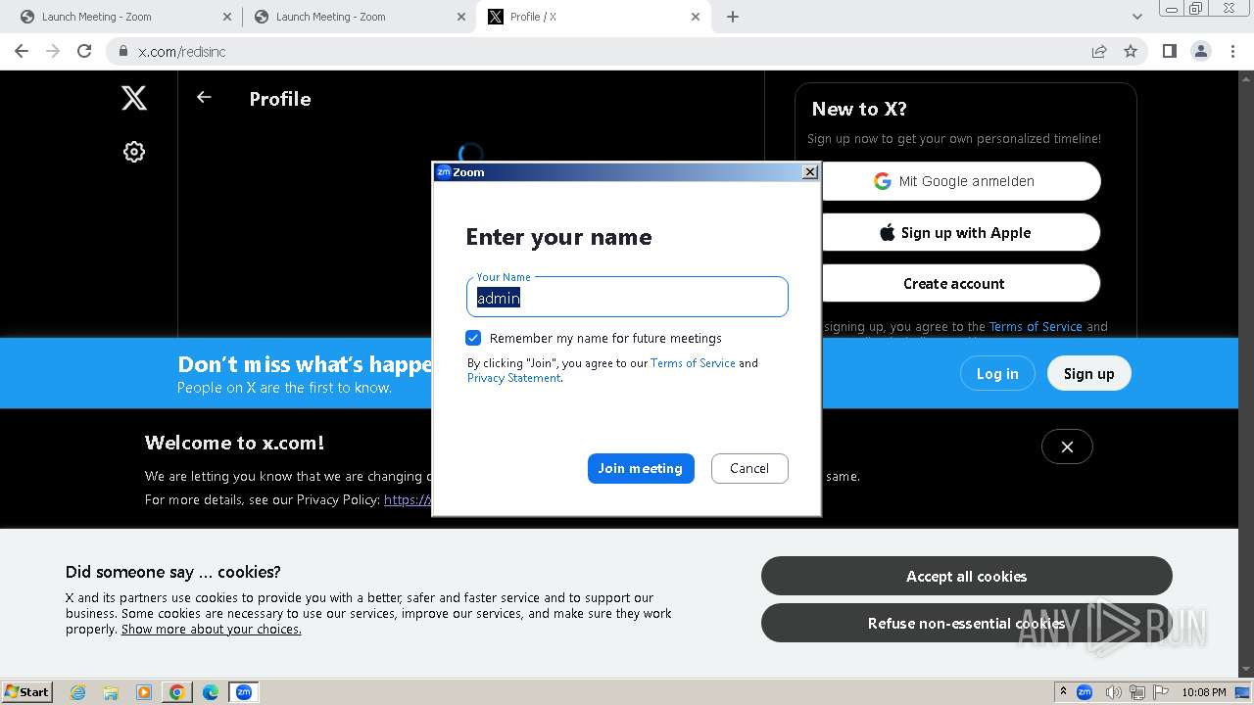Switch to the second Launch Meeting tab
The width and height of the screenshot is (1254, 705).
click(358, 17)
